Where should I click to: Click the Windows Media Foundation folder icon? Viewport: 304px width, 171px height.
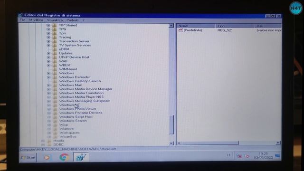(x=55, y=93)
